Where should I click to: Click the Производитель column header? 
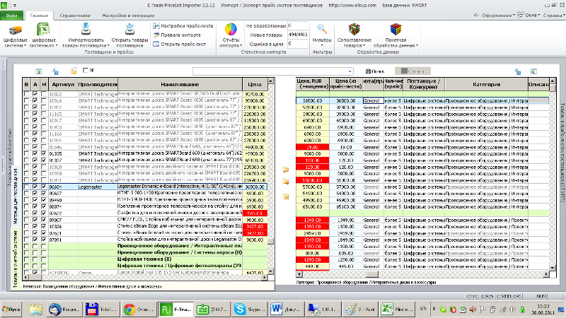98,84
